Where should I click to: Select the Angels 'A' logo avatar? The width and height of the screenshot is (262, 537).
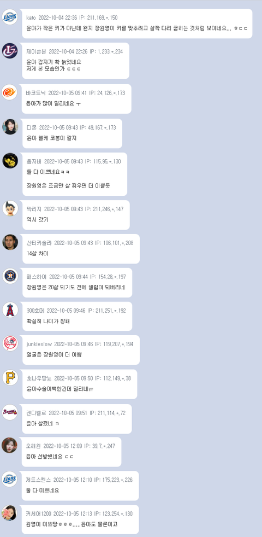(x=10, y=310)
